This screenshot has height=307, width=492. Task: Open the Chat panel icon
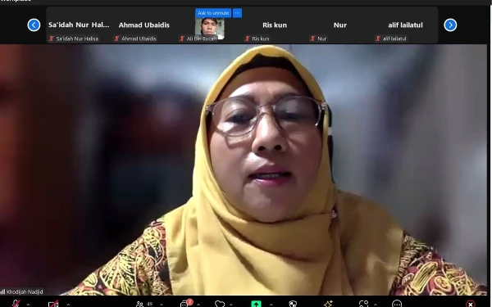(x=184, y=304)
